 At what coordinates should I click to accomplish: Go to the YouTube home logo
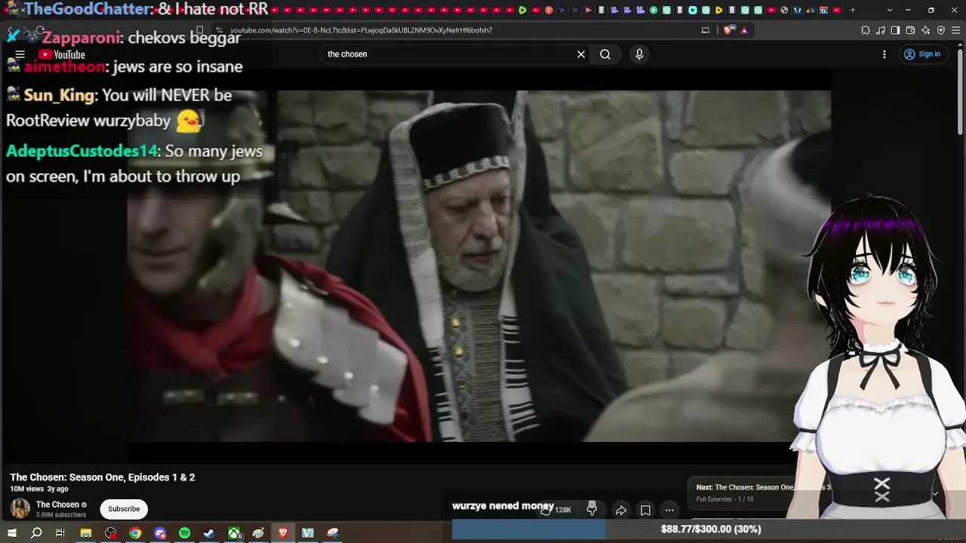(x=63, y=54)
